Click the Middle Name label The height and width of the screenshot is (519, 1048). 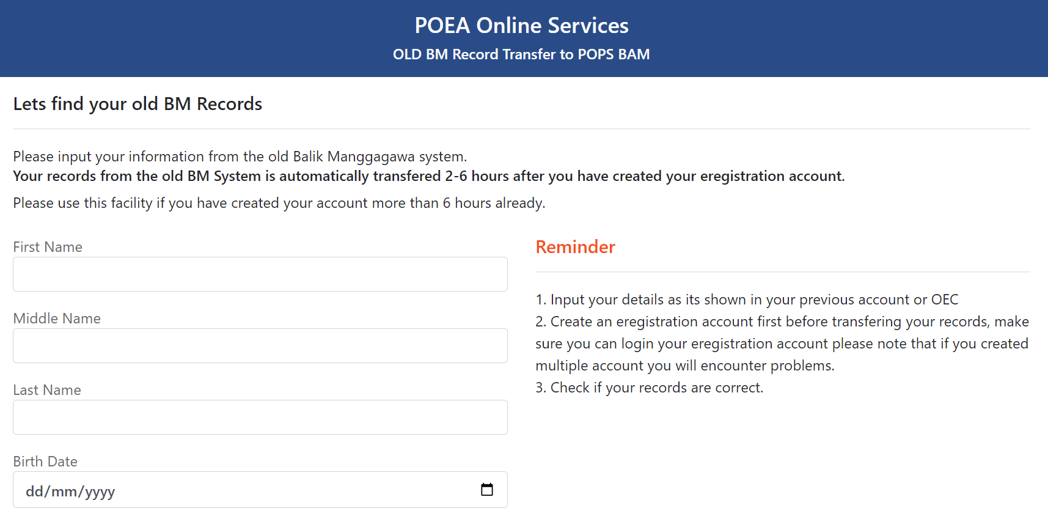[x=57, y=318]
